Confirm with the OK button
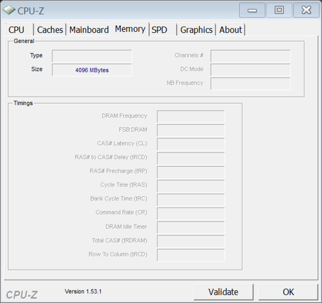Screen dimensions: 322x303 click(x=288, y=292)
